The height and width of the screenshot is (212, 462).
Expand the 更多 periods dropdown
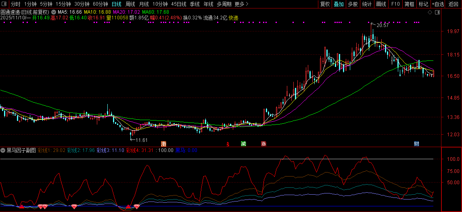pos(241,4)
